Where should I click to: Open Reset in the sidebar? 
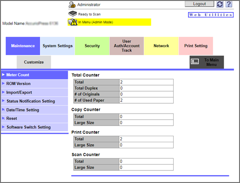34,119
